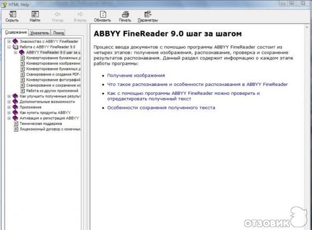
Task: Click the page icon for Техническая поддержка
Action: (16, 124)
